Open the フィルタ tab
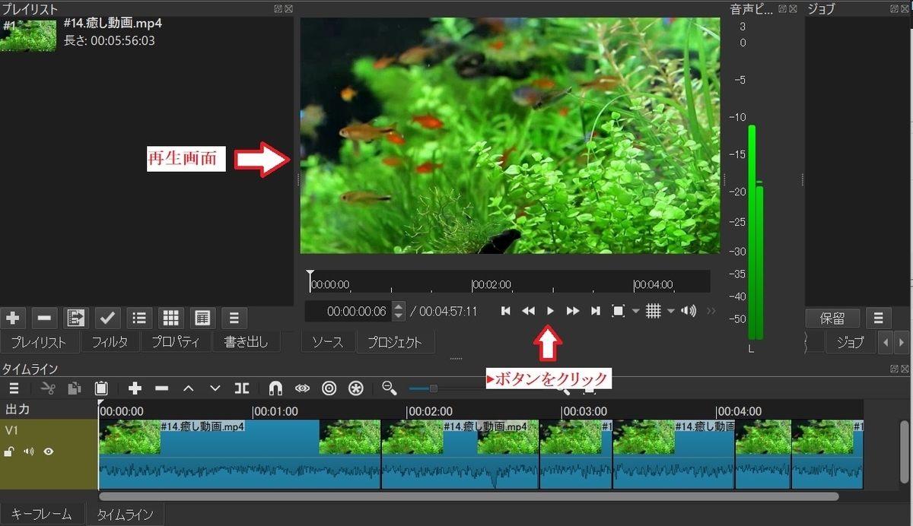 pos(110,342)
